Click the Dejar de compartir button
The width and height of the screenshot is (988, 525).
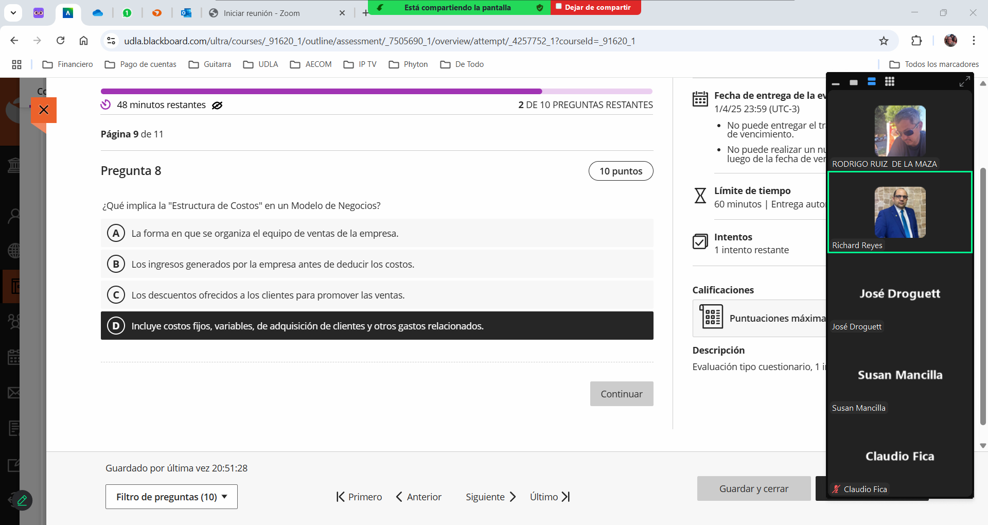coord(595,7)
